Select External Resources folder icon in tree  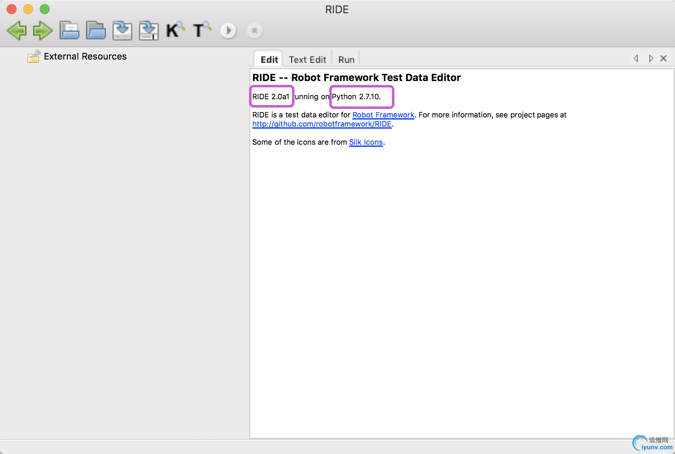click(34, 56)
